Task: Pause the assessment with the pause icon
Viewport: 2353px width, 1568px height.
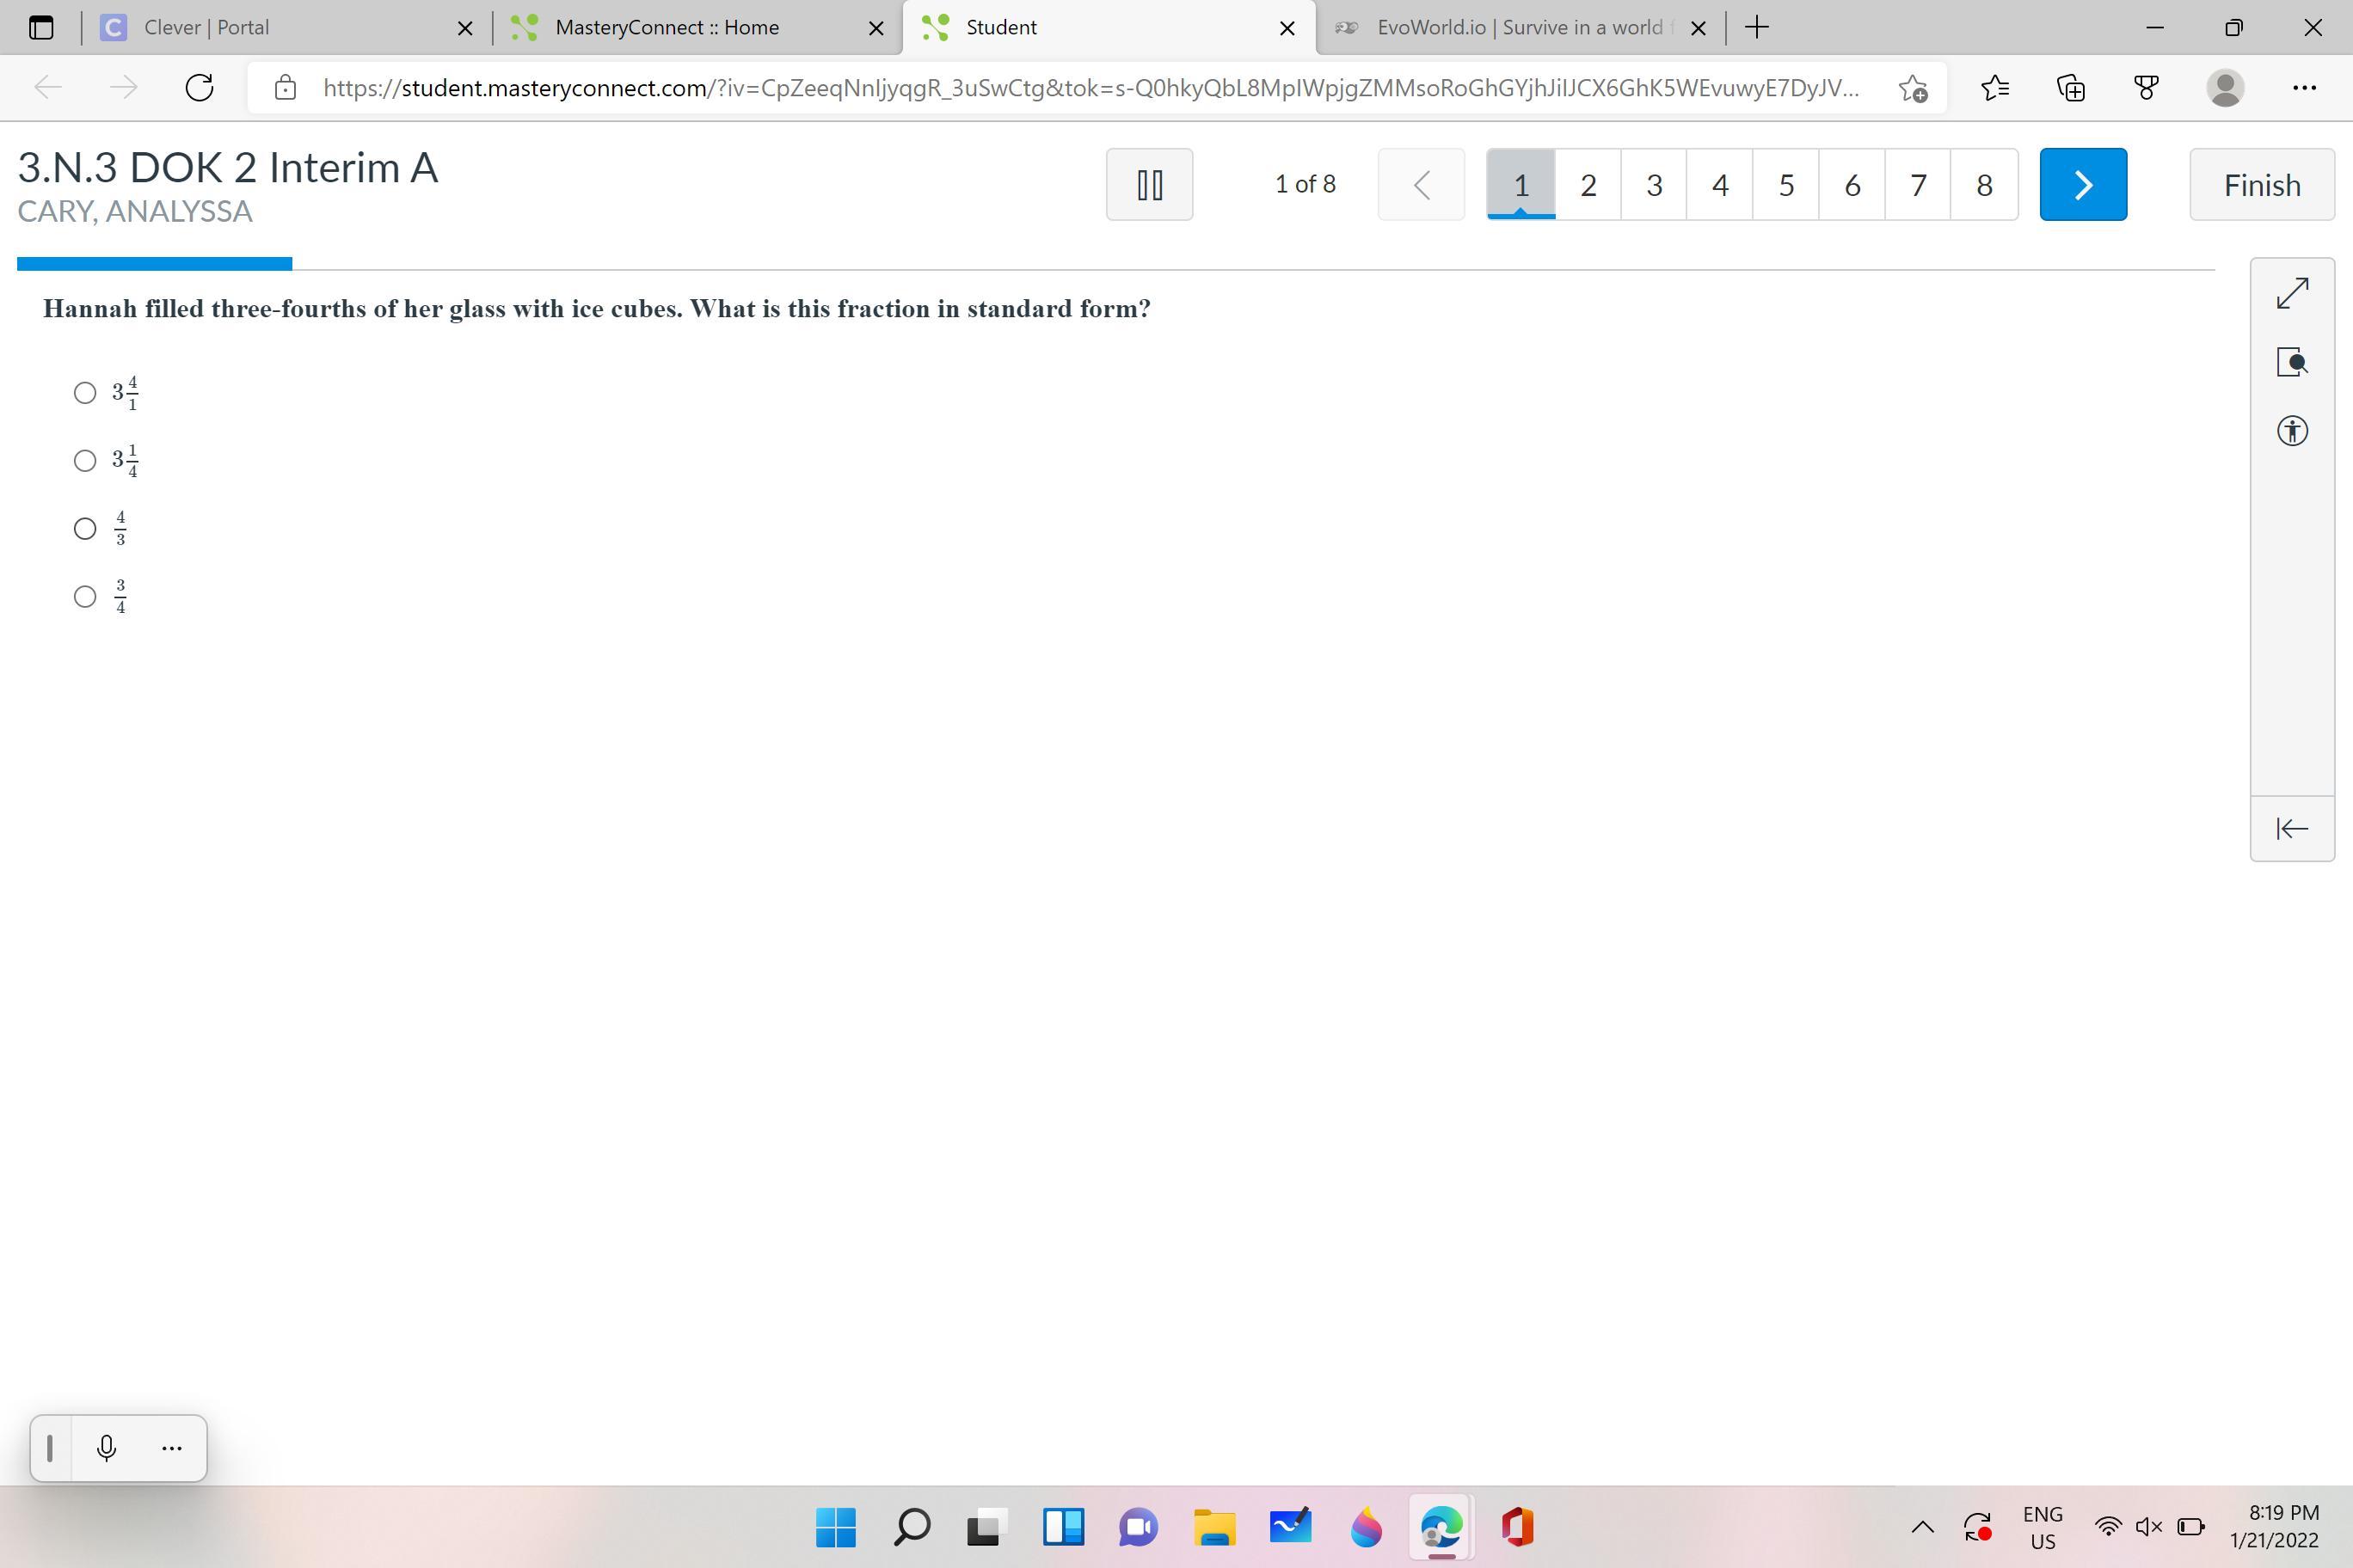Action: coord(1148,184)
